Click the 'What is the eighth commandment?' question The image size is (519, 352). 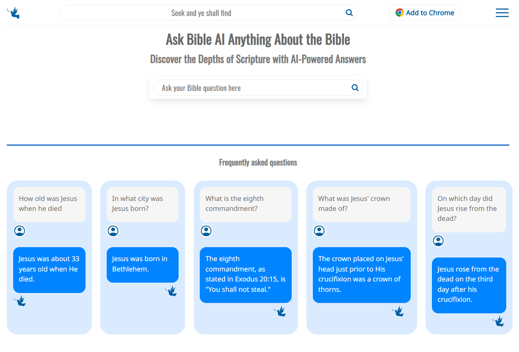tap(245, 203)
